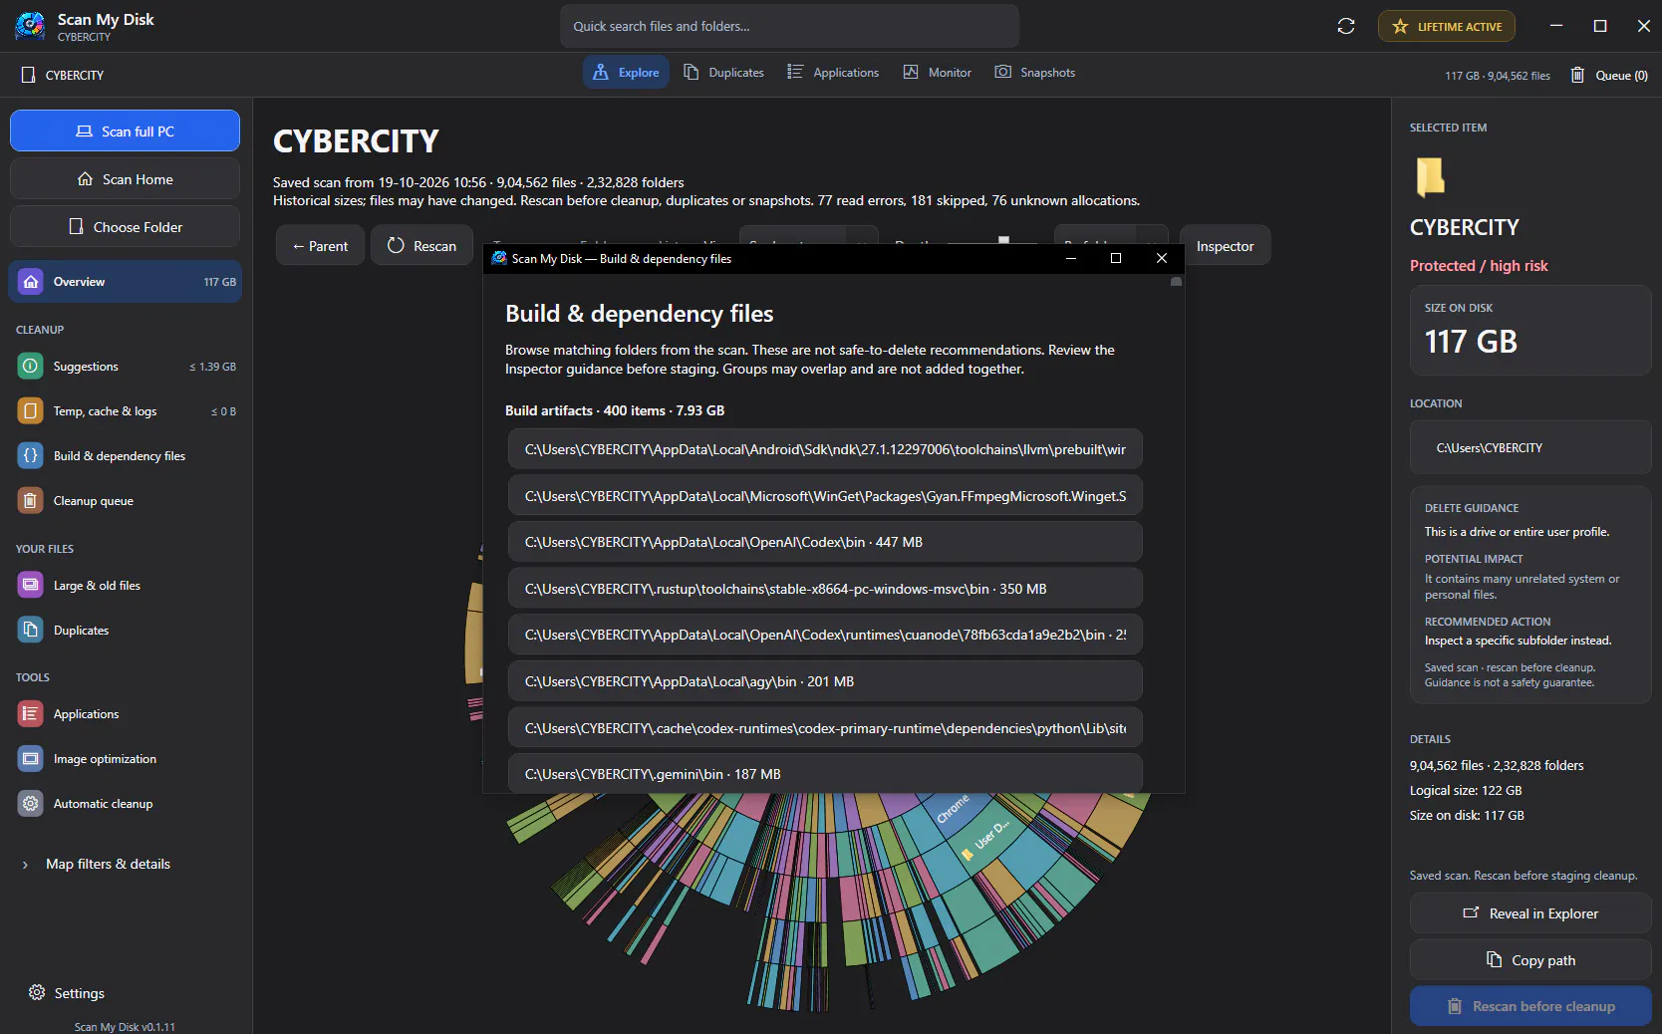Select the Android Sdk ndk path row
1662x1034 pixels.
click(824, 449)
